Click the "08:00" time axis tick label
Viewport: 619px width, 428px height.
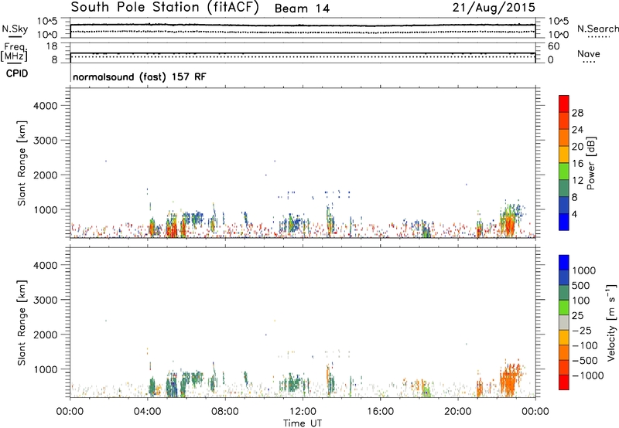[x=225, y=412]
